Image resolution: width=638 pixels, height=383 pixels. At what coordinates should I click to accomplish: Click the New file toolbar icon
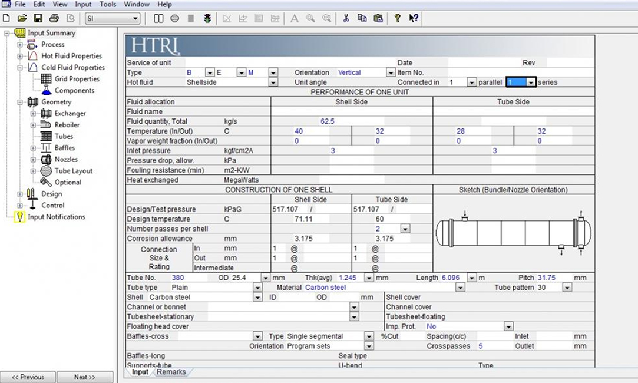[6, 18]
